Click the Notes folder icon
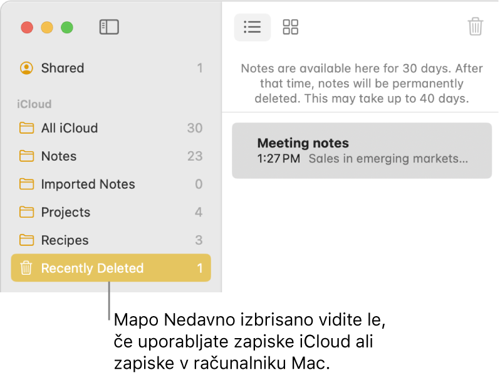Screen dimensions: 500x377 coord(26,156)
